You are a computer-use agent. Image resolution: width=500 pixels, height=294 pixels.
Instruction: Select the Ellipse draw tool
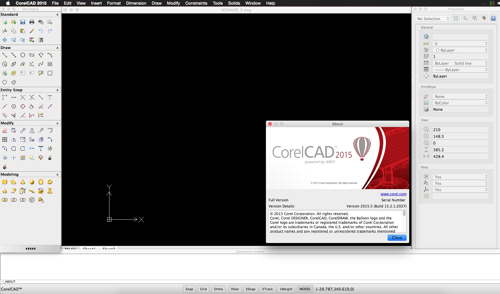pos(14,64)
